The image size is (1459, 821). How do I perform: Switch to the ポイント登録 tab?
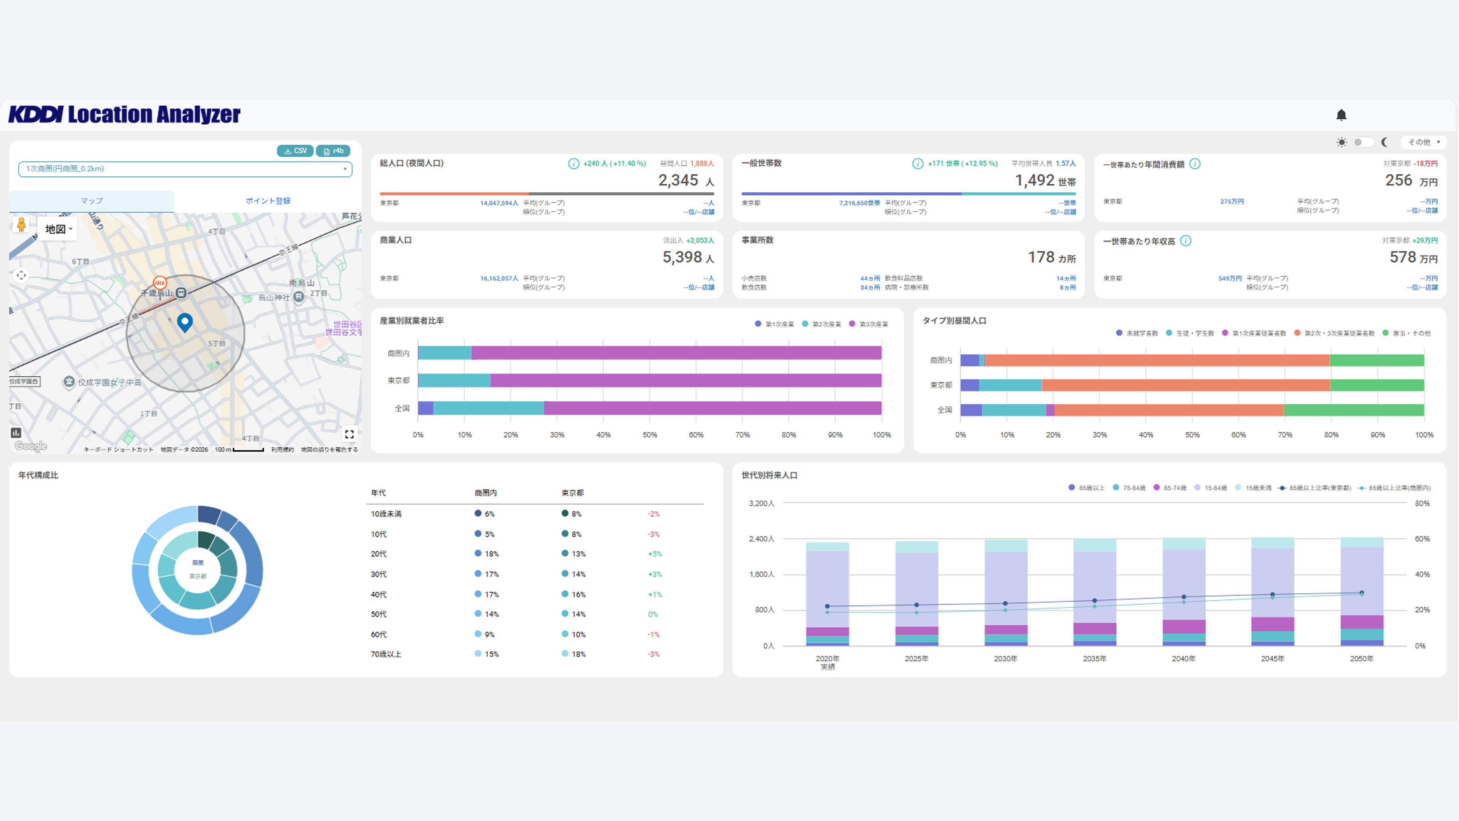click(267, 201)
